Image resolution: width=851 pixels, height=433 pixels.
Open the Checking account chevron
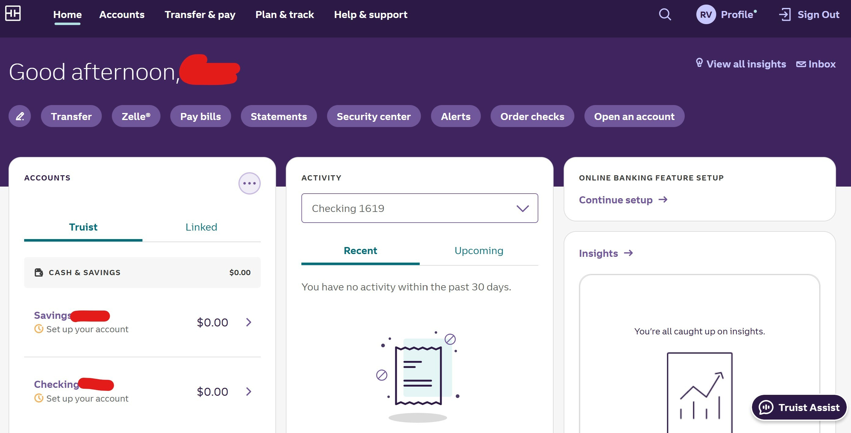[249, 391]
